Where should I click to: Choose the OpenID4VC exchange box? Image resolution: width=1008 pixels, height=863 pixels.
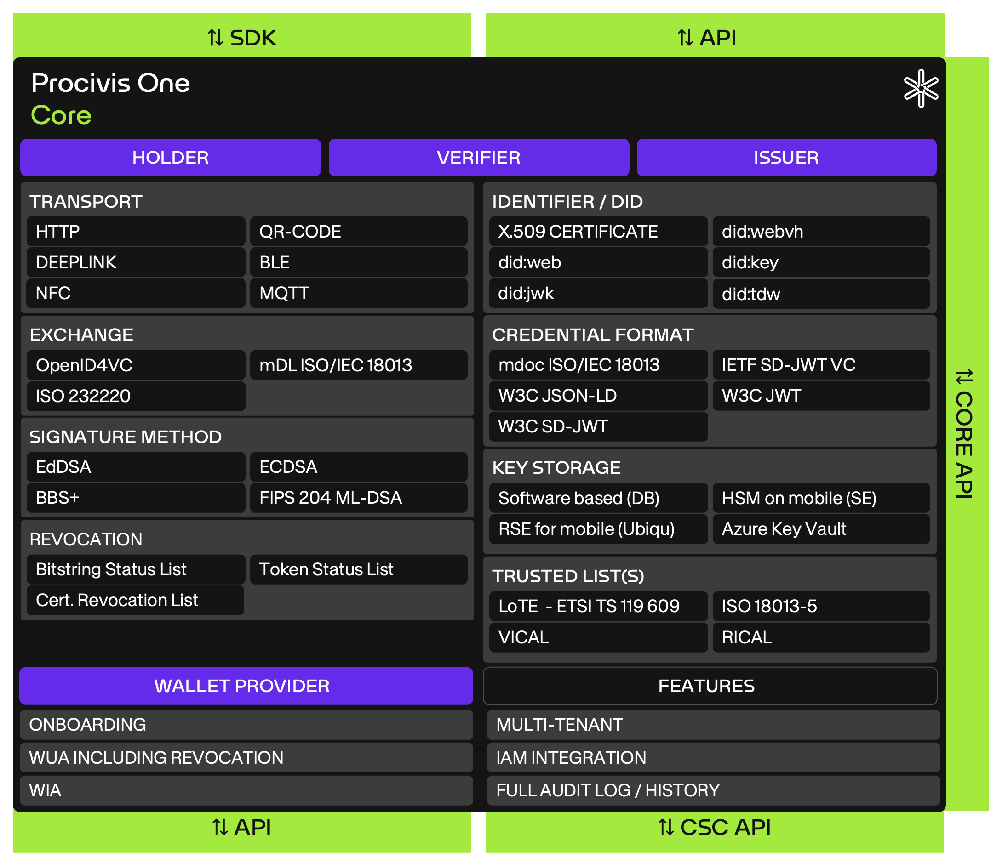136,365
